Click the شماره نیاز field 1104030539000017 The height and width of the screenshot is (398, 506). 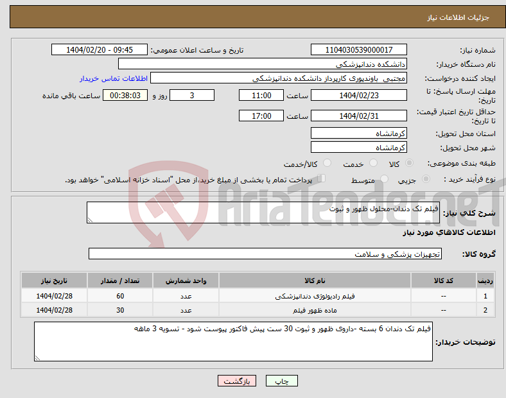[358, 49]
